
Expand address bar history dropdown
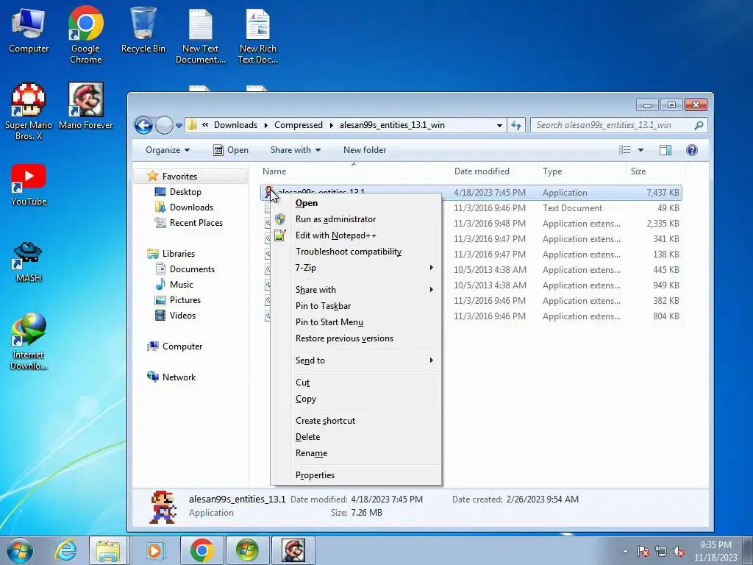pos(499,125)
